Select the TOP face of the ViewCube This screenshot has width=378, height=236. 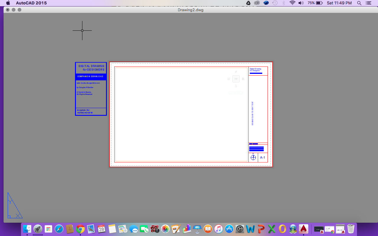(x=236, y=79)
